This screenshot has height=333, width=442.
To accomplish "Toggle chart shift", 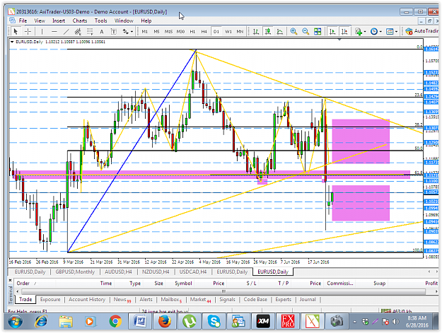I will pos(344,31).
